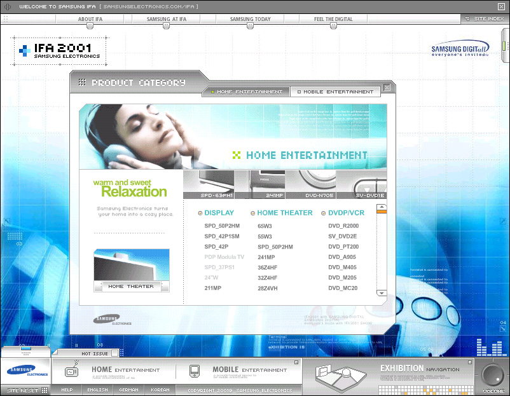Toggle the HOT ISSUE checkbox
510x396 pixels.
coord(114,353)
